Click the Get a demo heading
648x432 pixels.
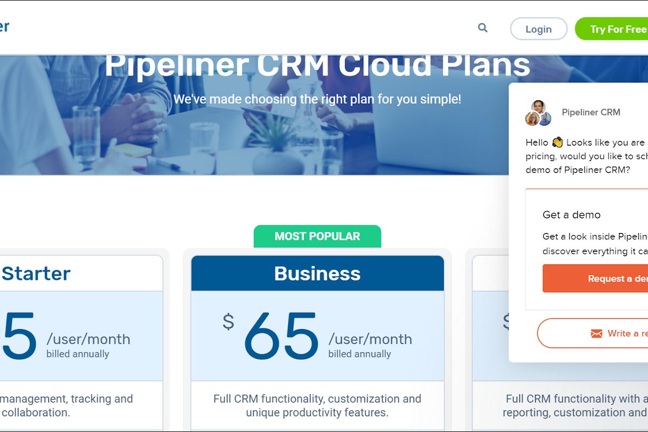coord(571,215)
